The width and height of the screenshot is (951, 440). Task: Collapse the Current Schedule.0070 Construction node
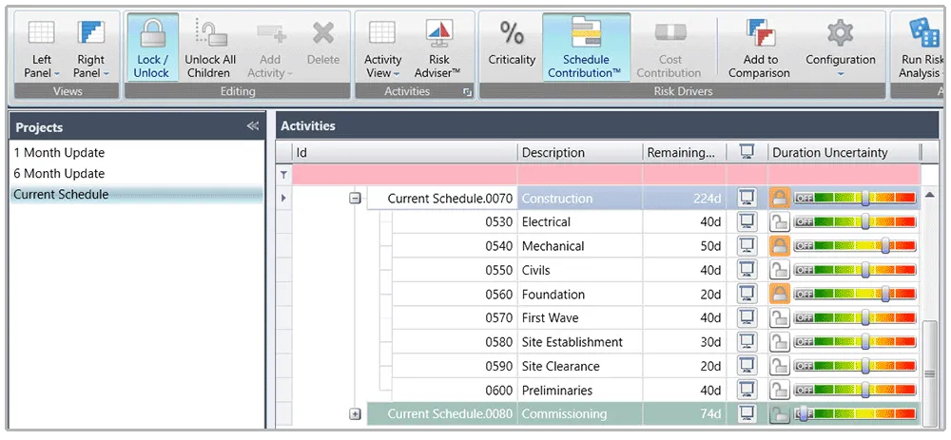[x=356, y=199]
